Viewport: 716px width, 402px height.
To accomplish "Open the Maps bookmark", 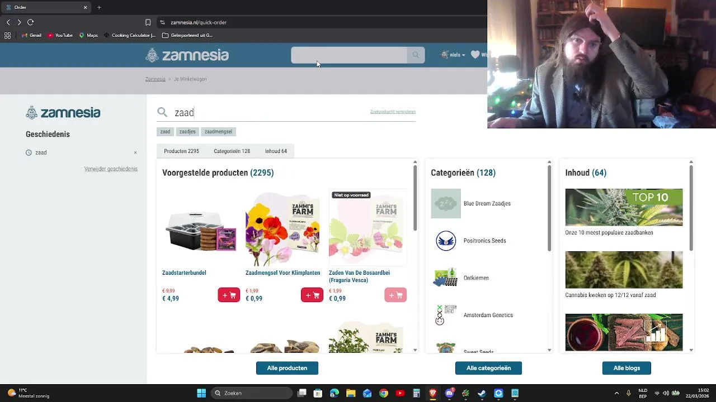I will pyautogui.click(x=88, y=35).
